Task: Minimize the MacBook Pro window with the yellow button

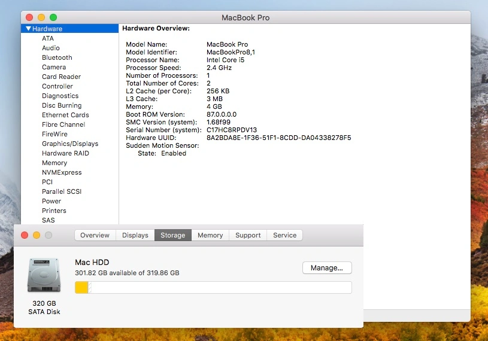Action: coord(41,17)
